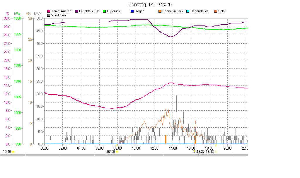Click the hPa axis unit label
Viewport: 300px width, 178px height.
tap(17, 14)
